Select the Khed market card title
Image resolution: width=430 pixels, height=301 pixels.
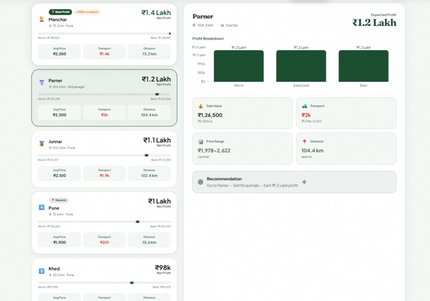(x=54, y=269)
